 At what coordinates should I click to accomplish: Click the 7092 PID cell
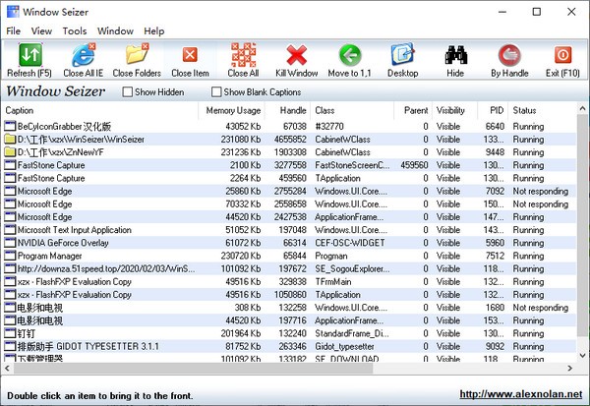pos(495,191)
